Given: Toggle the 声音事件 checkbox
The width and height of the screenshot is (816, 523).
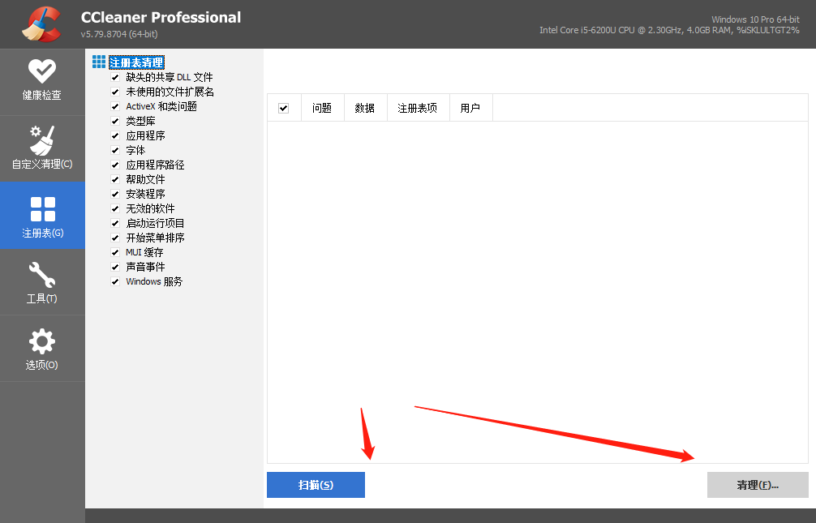Looking at the screenshot, I should click(115, 267).
